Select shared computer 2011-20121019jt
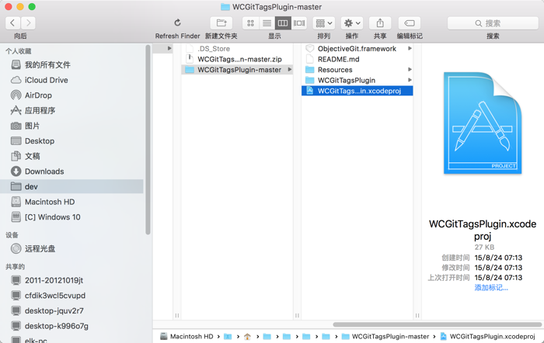The image size is (544, 343). tap(71, 280)
